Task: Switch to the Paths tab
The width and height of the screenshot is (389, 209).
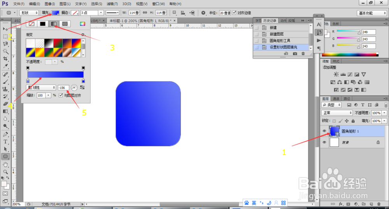Action: pos(347,99)
